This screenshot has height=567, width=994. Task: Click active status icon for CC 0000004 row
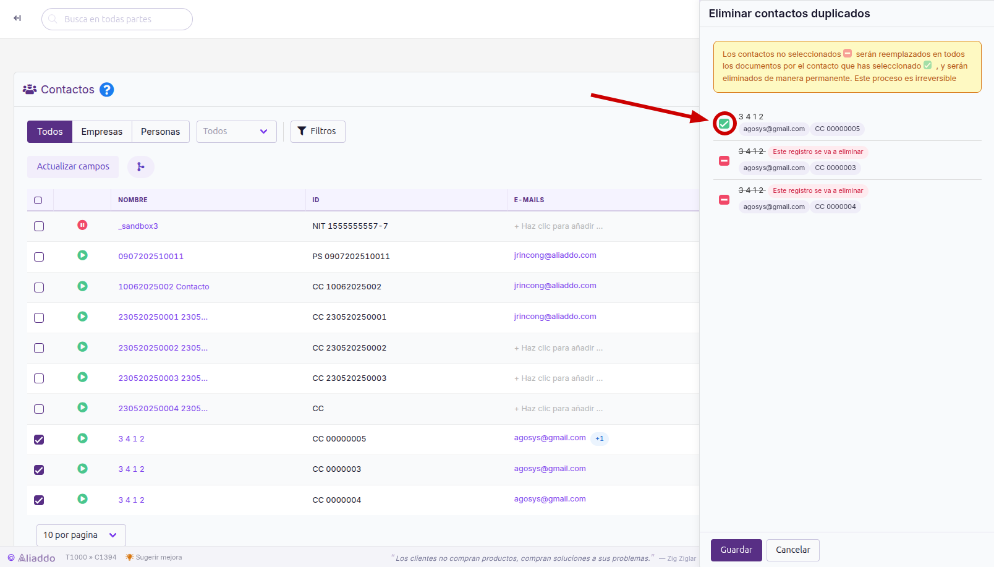tap(82, 499)
